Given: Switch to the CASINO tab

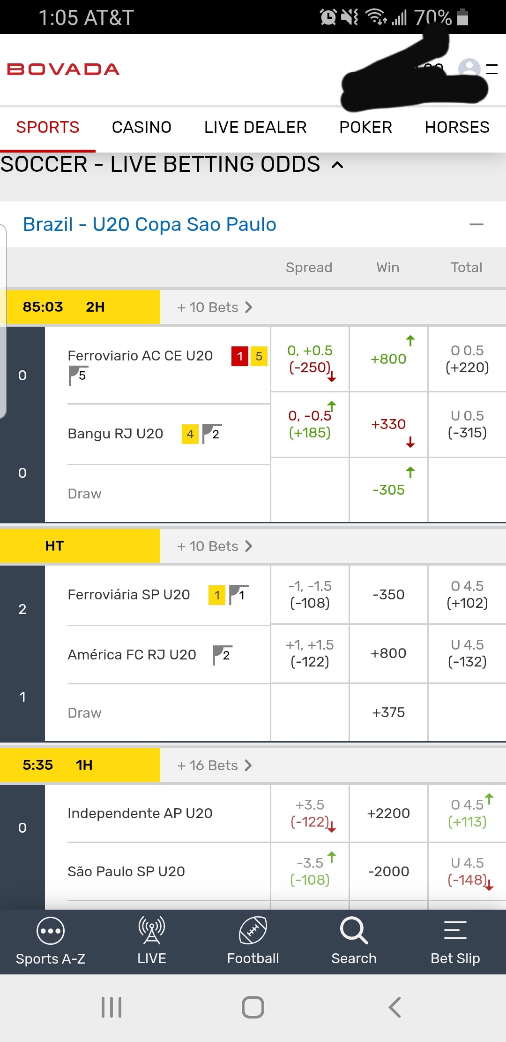Looking at the screenshot, I should pos(141,127).
